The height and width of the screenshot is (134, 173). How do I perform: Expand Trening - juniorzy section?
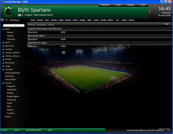click(x=3, y=56)
